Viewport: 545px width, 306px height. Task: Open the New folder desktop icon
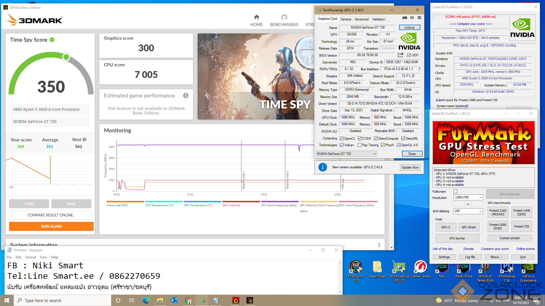[377, 269]
